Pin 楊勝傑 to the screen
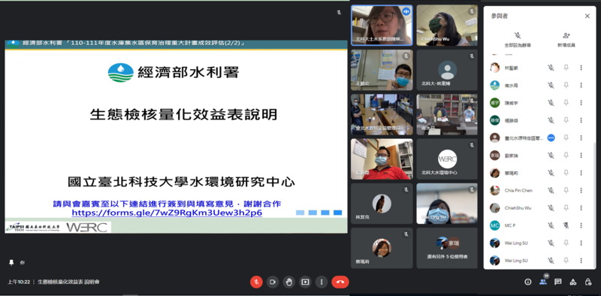601x296 pixels. [566, 120]
